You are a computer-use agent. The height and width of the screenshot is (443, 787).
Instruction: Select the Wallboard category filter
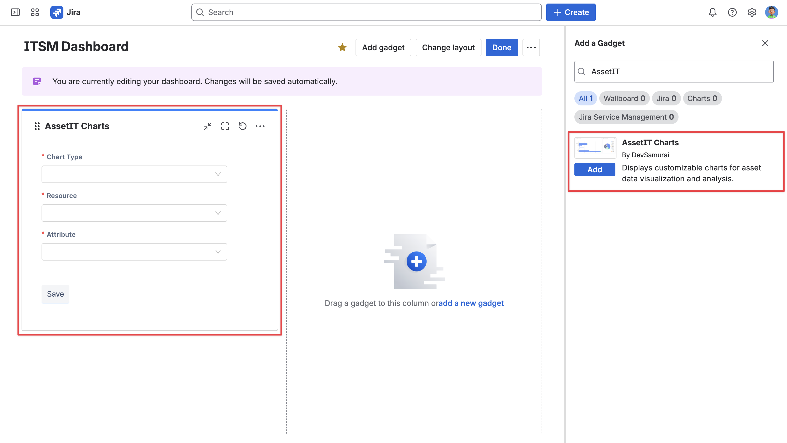coord(624,98)
